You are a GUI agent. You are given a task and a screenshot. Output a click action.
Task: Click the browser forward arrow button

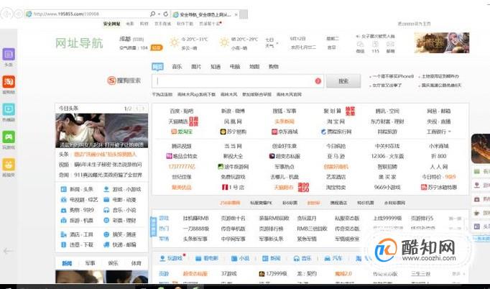click(19, 14)
